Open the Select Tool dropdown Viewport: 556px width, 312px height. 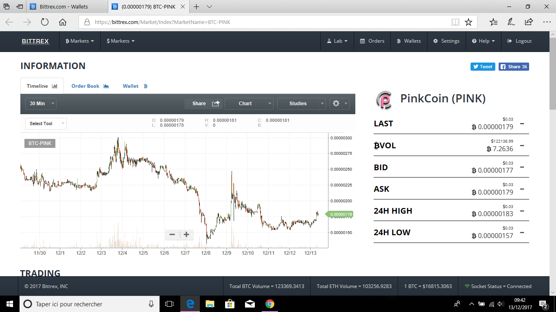pos(46,123)
